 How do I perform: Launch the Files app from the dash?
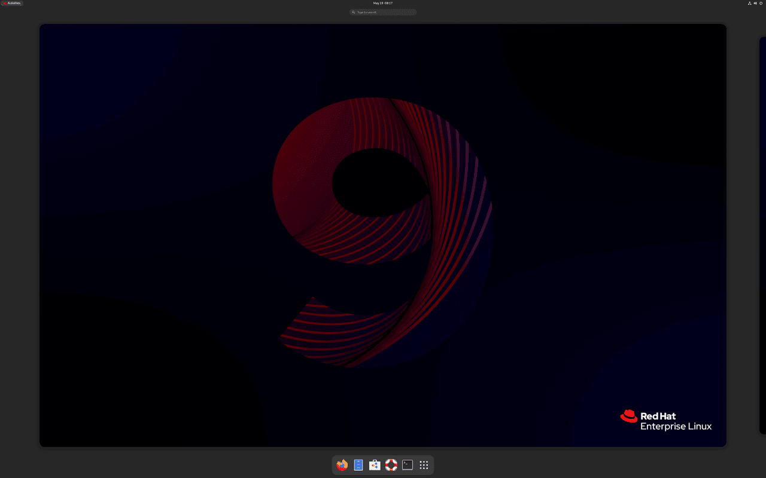click(358, 465)
